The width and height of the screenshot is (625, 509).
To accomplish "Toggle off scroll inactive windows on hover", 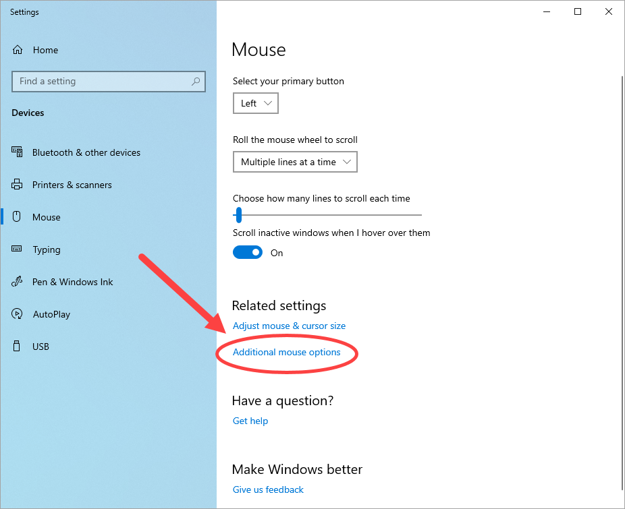I will point(247,252).
